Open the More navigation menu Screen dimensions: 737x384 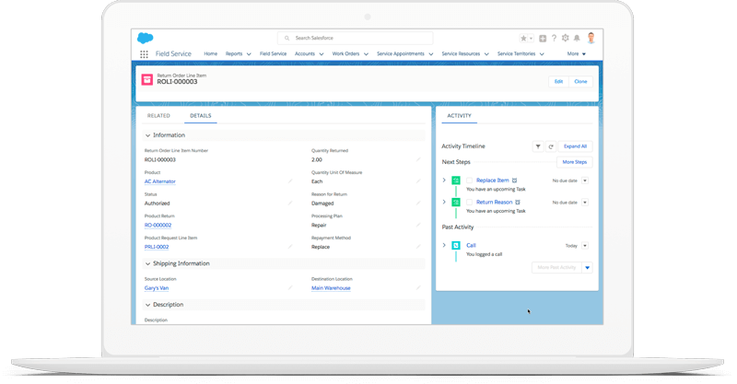point(577,54)
